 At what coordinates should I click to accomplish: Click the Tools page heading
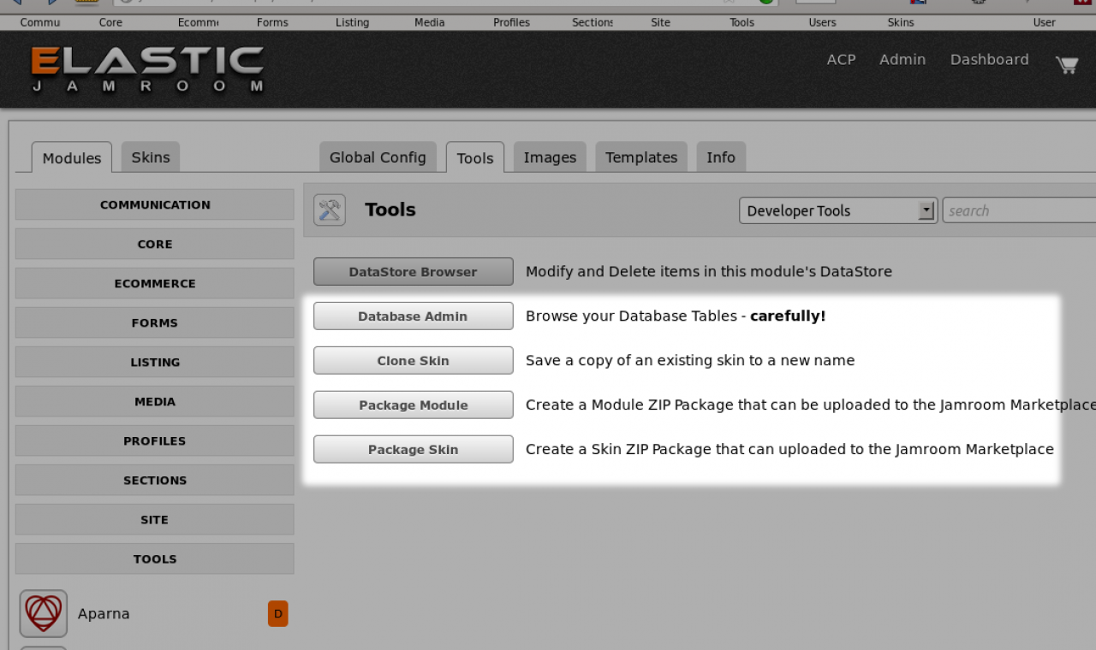tap(390, 210)
